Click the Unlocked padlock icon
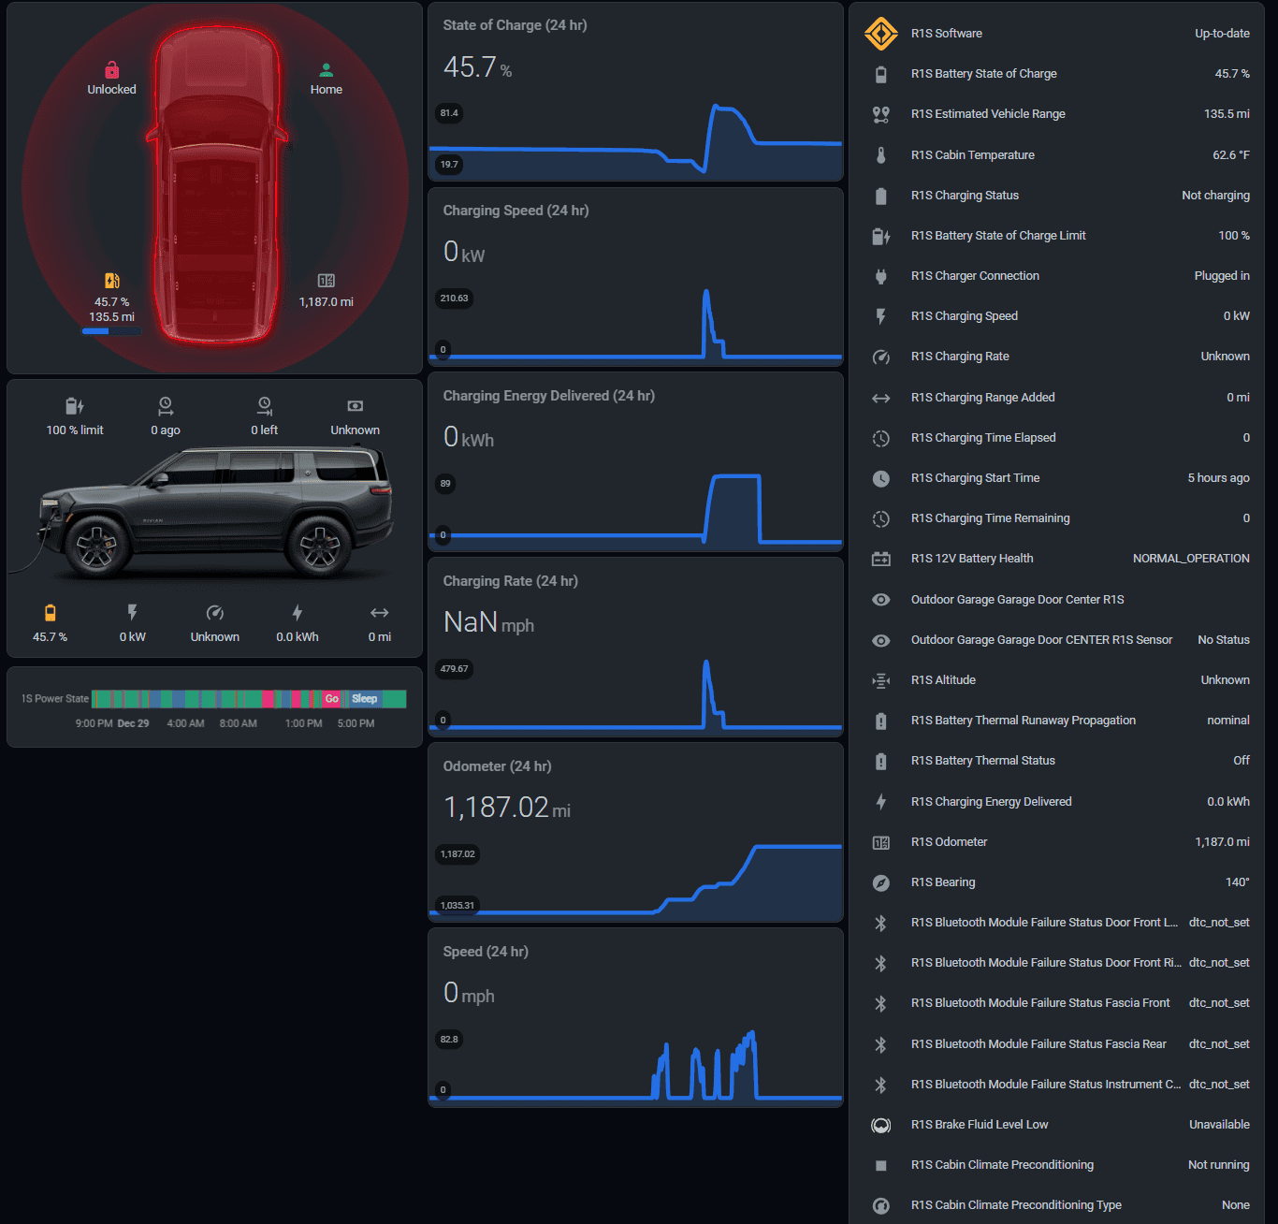The image size is (1278, 1224). coord(111,70)
